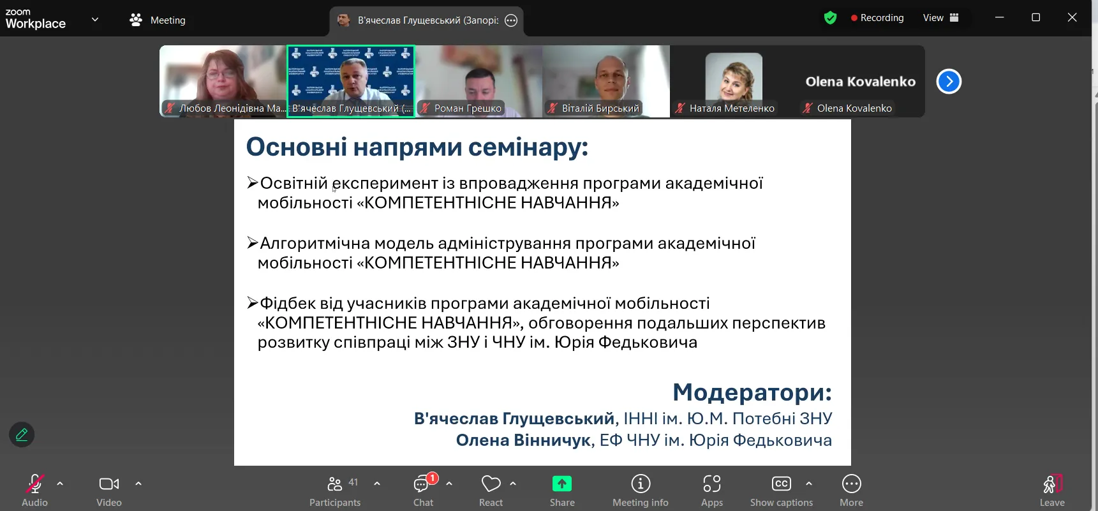Click the green encryption shield icon

coord(830,18)
